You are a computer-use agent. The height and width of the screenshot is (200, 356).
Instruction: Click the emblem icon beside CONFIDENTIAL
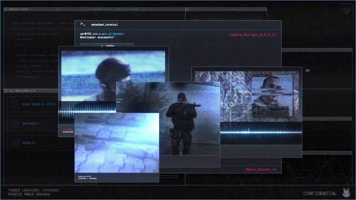pyautogui.click(x=346, y=192)
